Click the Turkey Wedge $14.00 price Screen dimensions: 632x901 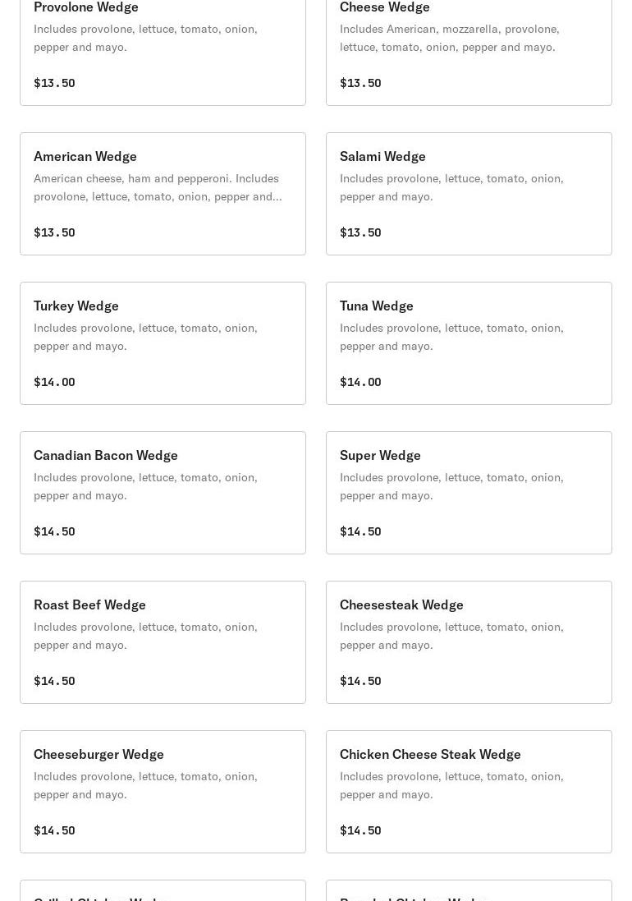point(54,382)
